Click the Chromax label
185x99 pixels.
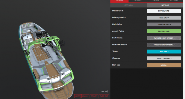116,58
